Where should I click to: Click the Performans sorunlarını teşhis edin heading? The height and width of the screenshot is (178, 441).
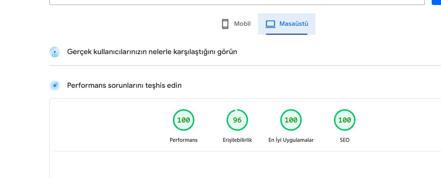click(124, 86)
